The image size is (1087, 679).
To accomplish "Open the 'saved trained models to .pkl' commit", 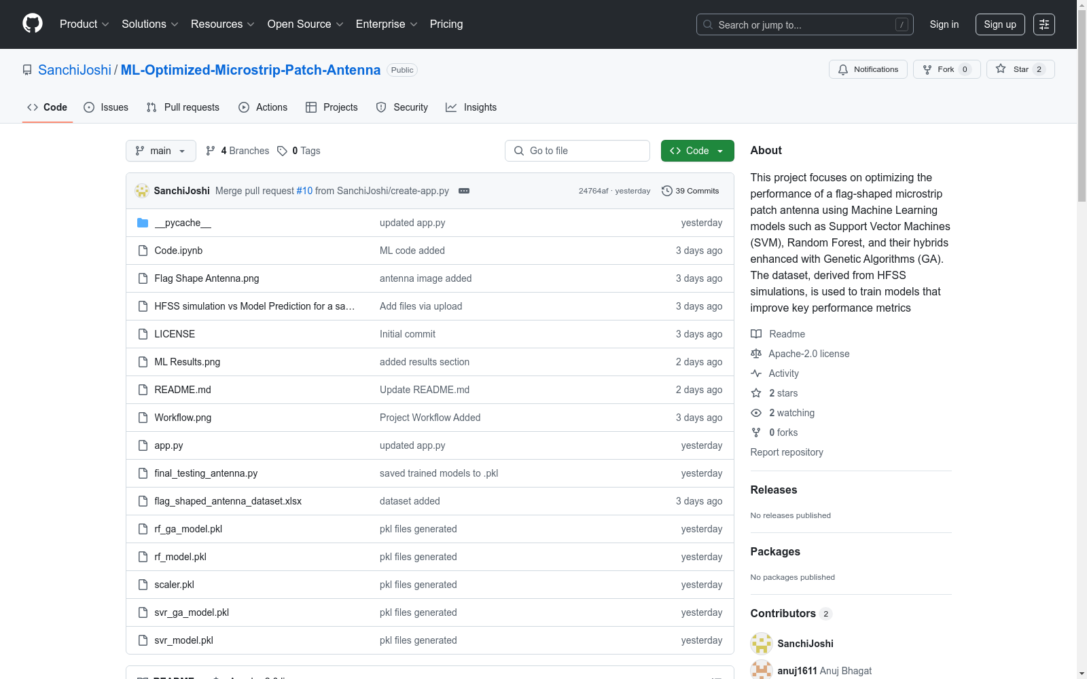I will (439, 473).
